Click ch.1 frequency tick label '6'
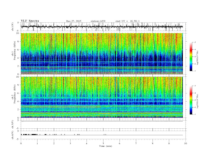The width and height of the screenshot is (209, 161). click(18, 49)
